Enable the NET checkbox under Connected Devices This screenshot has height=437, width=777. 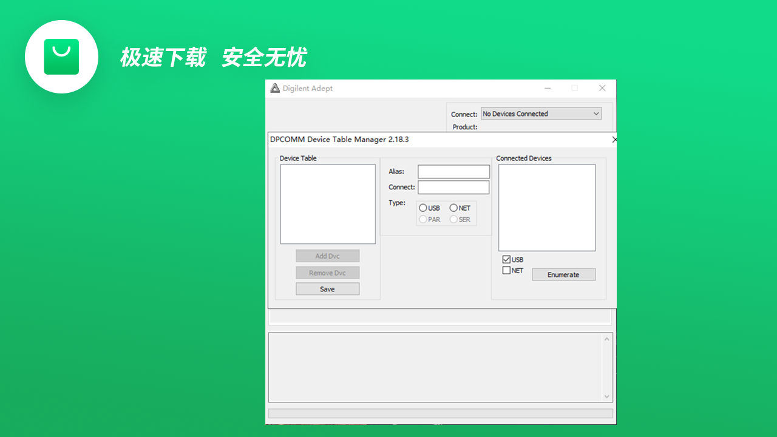coord(506,270)
